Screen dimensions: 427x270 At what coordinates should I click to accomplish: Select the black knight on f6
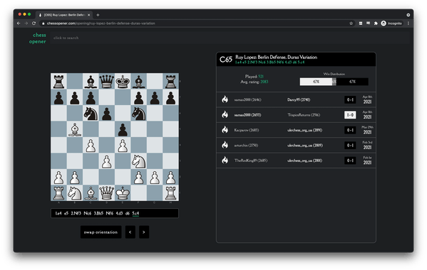[x=138, y=113]
